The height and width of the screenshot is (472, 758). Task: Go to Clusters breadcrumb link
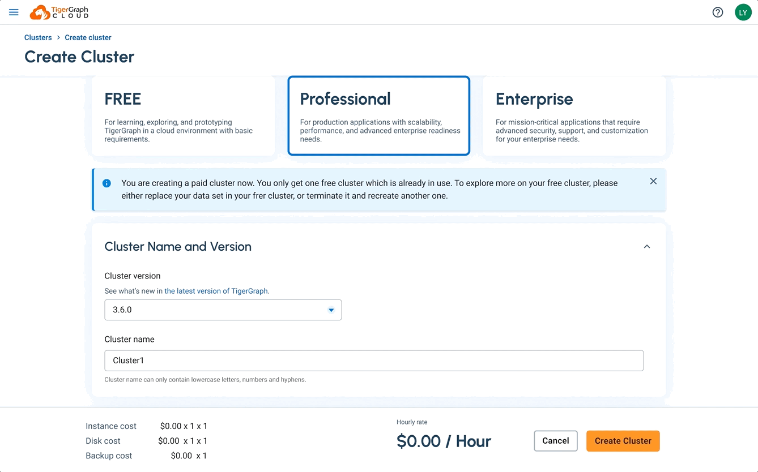pos(38,37)
